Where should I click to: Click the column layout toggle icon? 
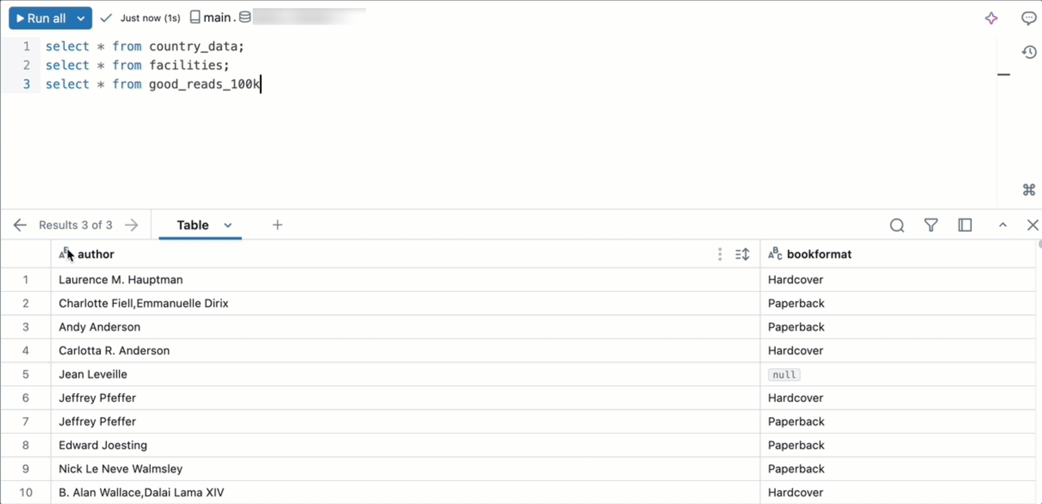point(965,225)
